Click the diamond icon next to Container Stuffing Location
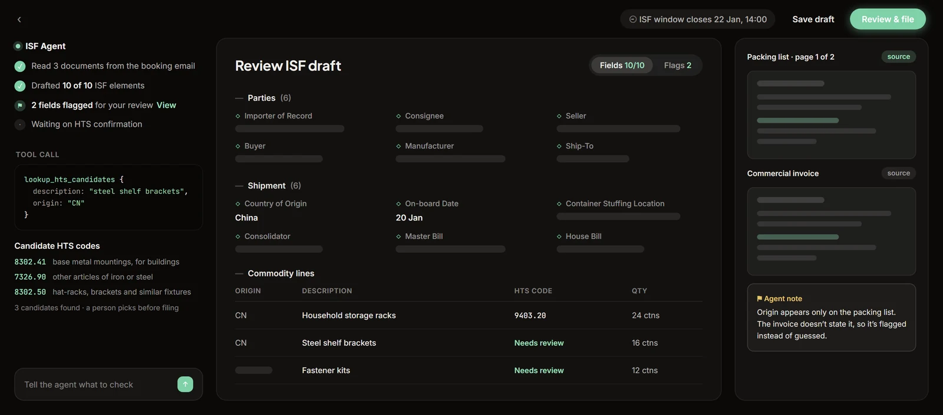 [559, 204]
